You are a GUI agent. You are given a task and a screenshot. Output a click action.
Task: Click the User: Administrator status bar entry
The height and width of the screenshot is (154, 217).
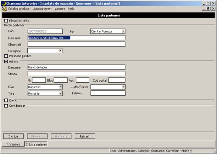(x=130, y=151)
